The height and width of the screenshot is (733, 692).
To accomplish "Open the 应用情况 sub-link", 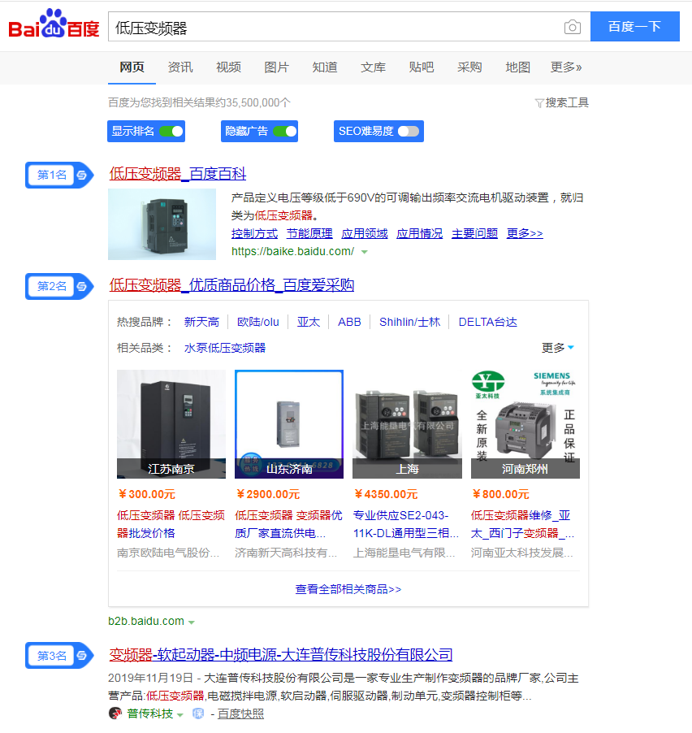I will pyautogui.click(x=420, y=233).
